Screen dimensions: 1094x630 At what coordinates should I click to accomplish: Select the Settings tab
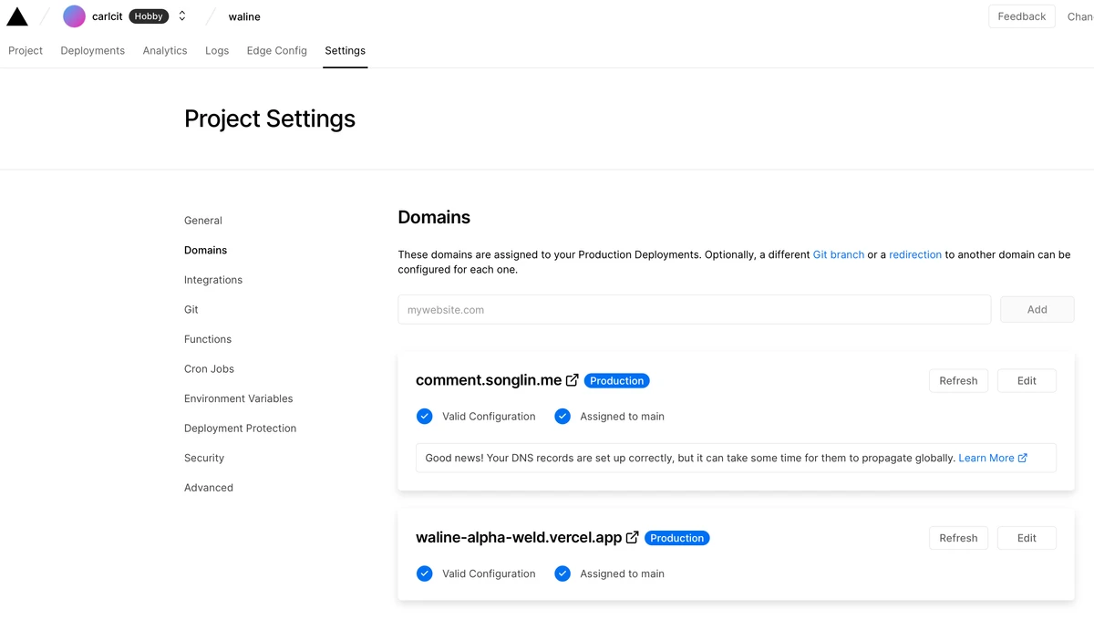point(346,51)
